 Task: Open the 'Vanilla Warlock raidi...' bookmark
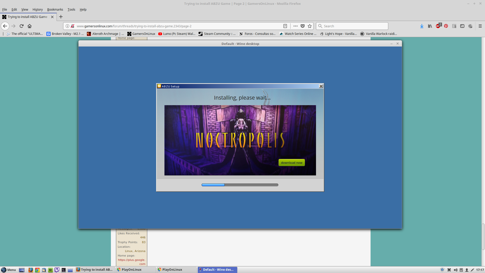coord(379,34)
